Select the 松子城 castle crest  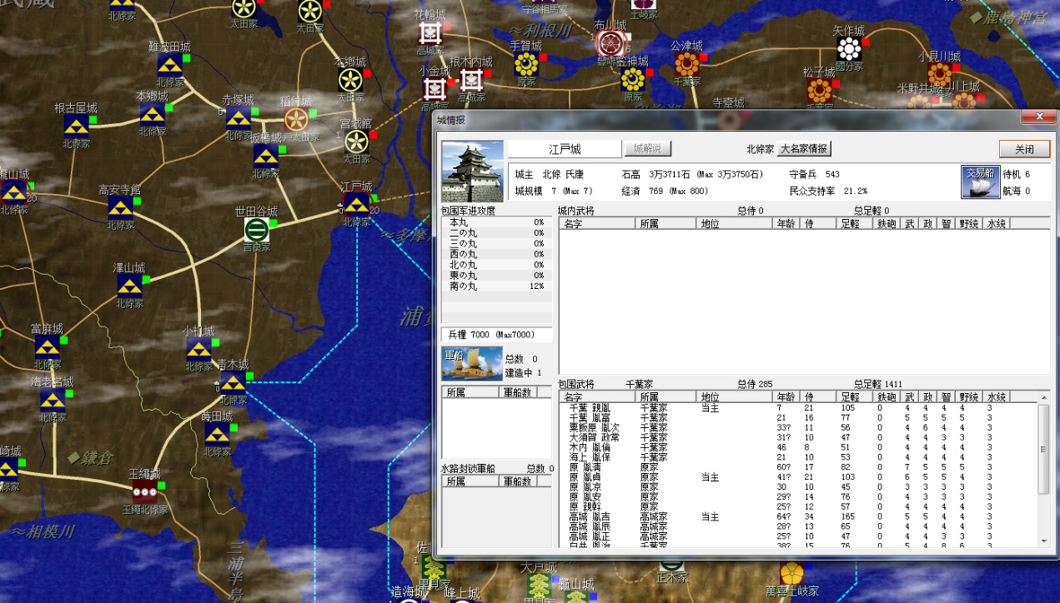(820, 91)
